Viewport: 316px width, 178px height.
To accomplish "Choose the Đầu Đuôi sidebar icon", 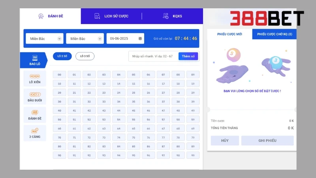I will tap(35, 94).
